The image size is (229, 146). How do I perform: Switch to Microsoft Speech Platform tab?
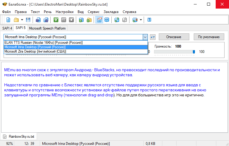coord(47,28)
